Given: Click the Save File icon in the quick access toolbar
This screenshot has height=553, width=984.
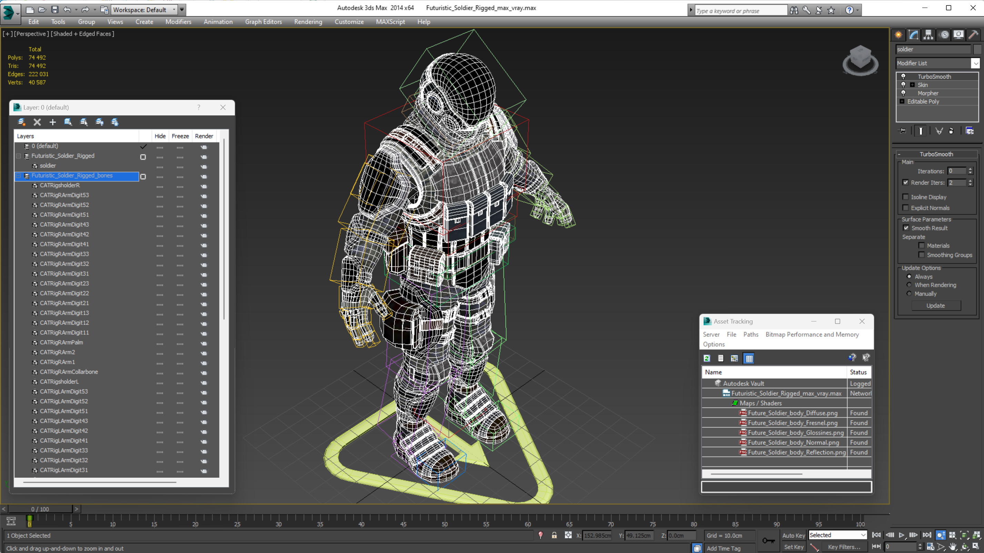Looking at the screenshot, I should 54,10.
